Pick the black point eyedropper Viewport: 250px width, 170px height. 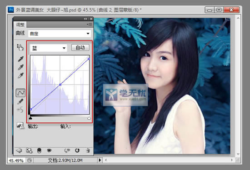point(20,59)
